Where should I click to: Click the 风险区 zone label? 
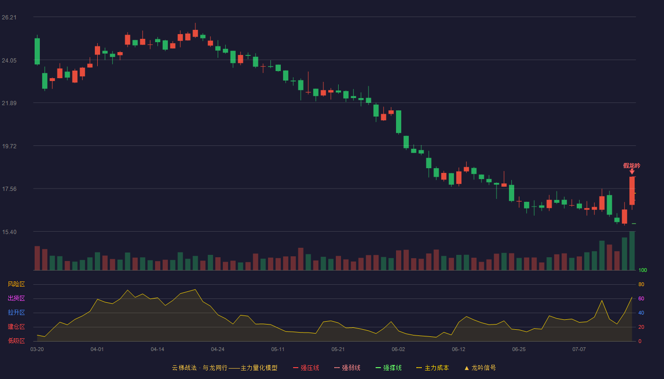coord(16,284)
